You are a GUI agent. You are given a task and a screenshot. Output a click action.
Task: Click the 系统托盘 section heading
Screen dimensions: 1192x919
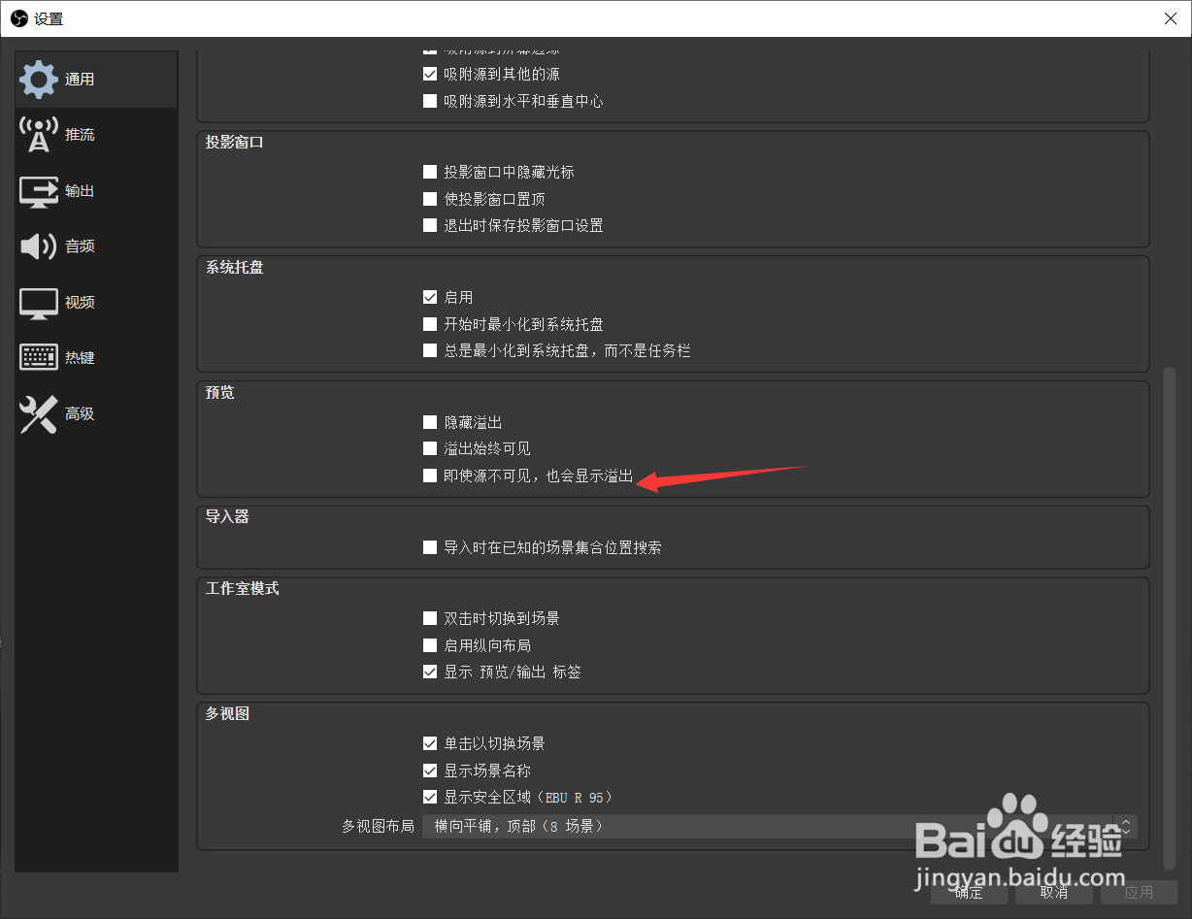click(234, 267)
